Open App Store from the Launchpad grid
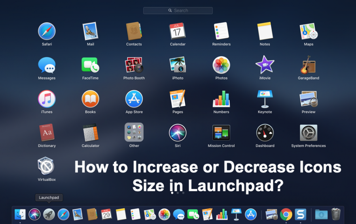Image resolution: width=356 pixels, height=224 pixels. [134, 99]
